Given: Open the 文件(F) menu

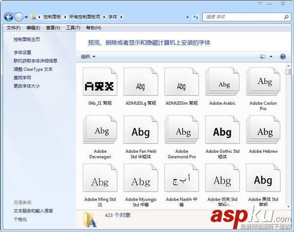Looking at the screenshot, I should click(14, 28).
